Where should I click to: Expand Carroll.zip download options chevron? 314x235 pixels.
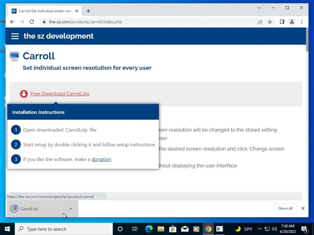71,209
